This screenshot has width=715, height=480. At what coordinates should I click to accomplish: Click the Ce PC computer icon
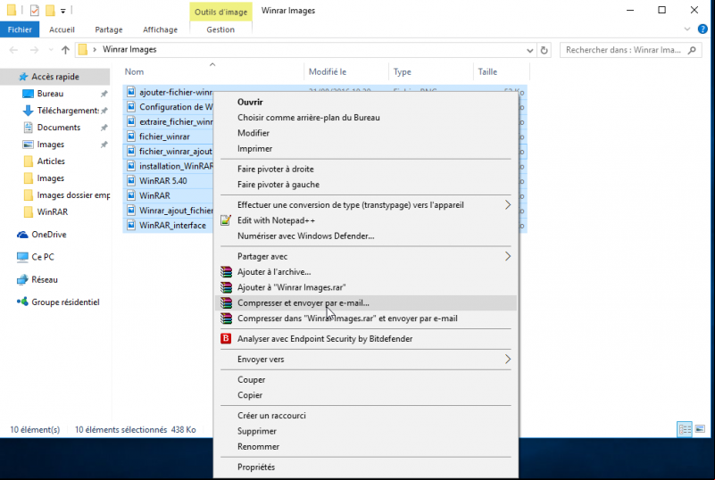pos(22,257)
